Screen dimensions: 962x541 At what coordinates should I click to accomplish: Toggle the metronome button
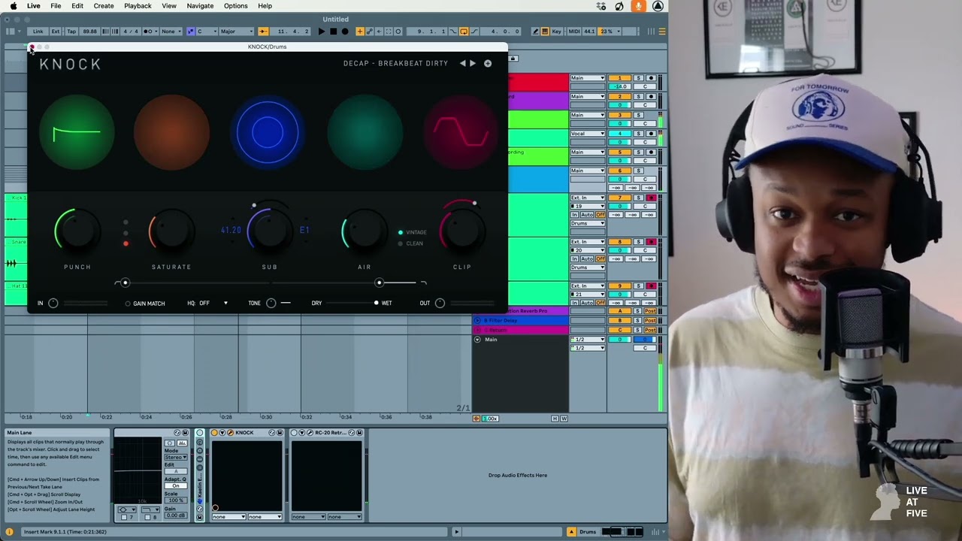coord(151,32)
